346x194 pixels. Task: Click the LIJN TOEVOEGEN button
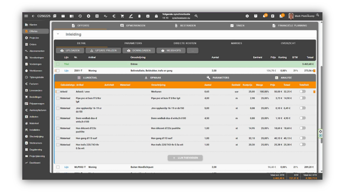click(x=185, y=158)
